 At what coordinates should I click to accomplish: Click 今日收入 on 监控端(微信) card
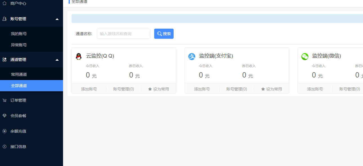319,66
